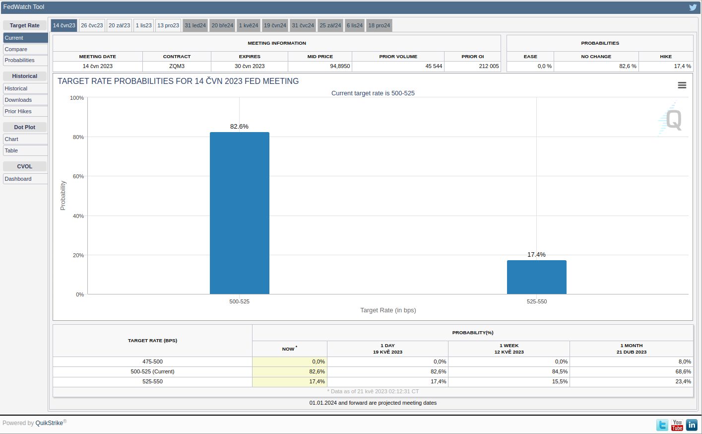702x434 pixels.
Task: Open the CVOL Dashboard item
Action: tap(25, 179)
